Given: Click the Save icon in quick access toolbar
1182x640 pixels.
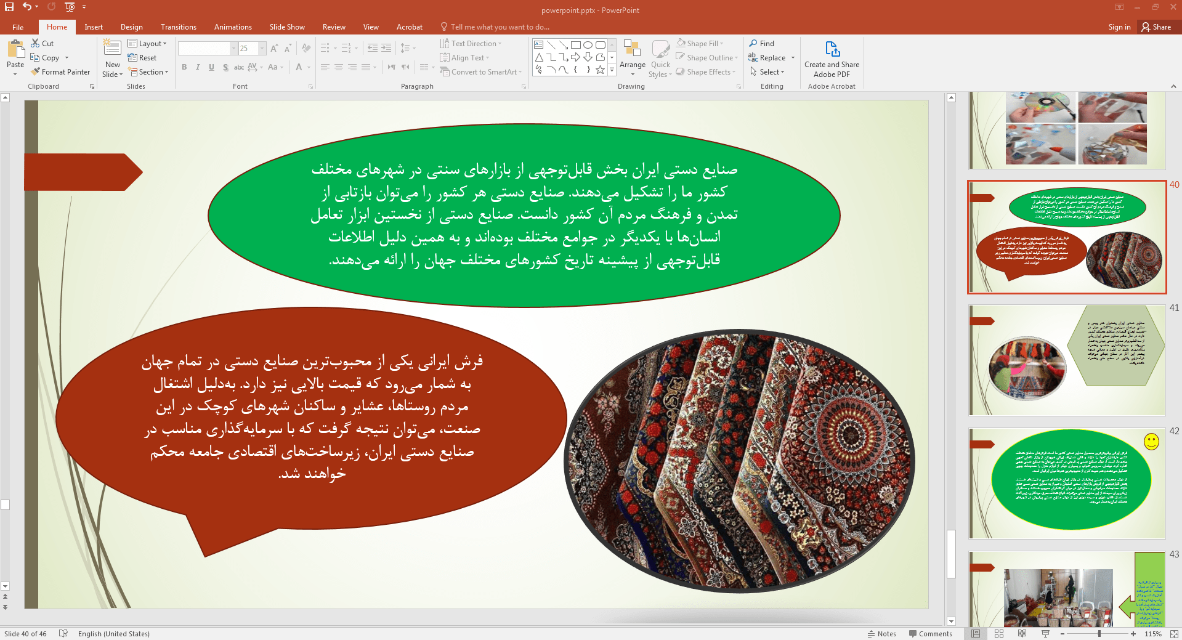Looking at the screenshot, I should [9, 7].
